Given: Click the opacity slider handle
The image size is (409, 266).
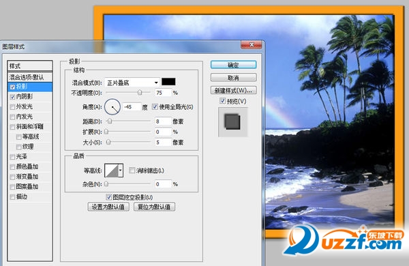Looking at the screenshot, I should click(140, 92).
